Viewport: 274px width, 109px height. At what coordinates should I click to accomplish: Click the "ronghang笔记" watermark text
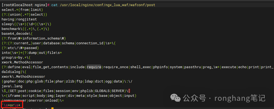(x=240, y=98)
